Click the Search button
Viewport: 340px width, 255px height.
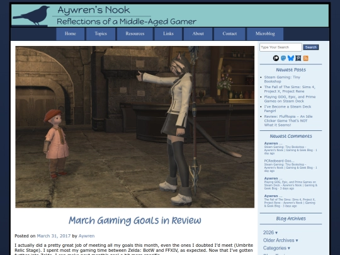coord(311,47)
